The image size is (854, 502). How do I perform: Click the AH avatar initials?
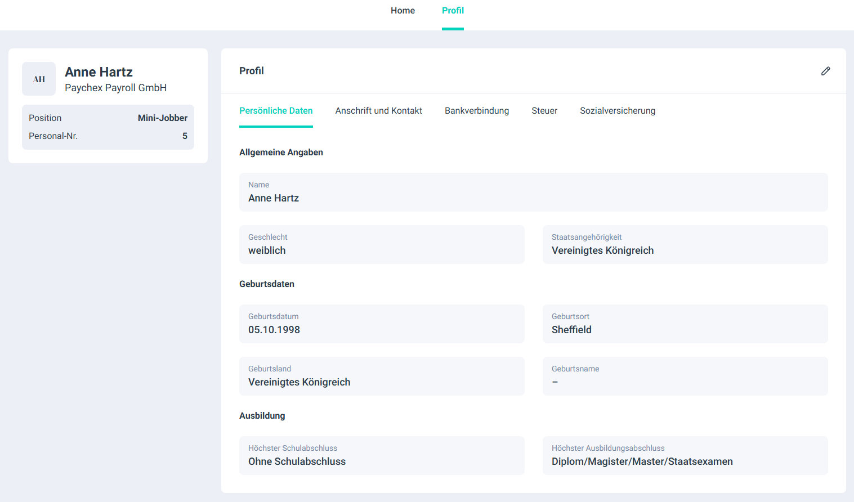click(x=39, y=79)
